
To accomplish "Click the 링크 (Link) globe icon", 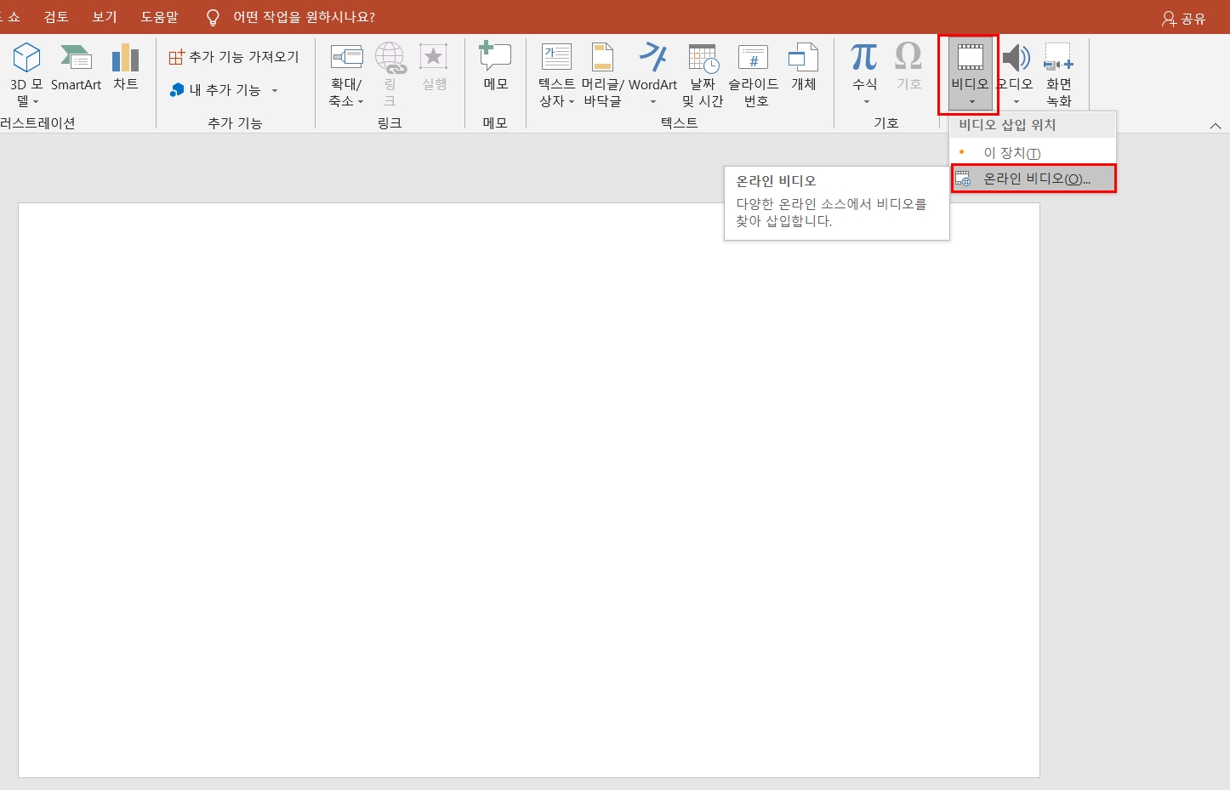I will tap(390, 58).
